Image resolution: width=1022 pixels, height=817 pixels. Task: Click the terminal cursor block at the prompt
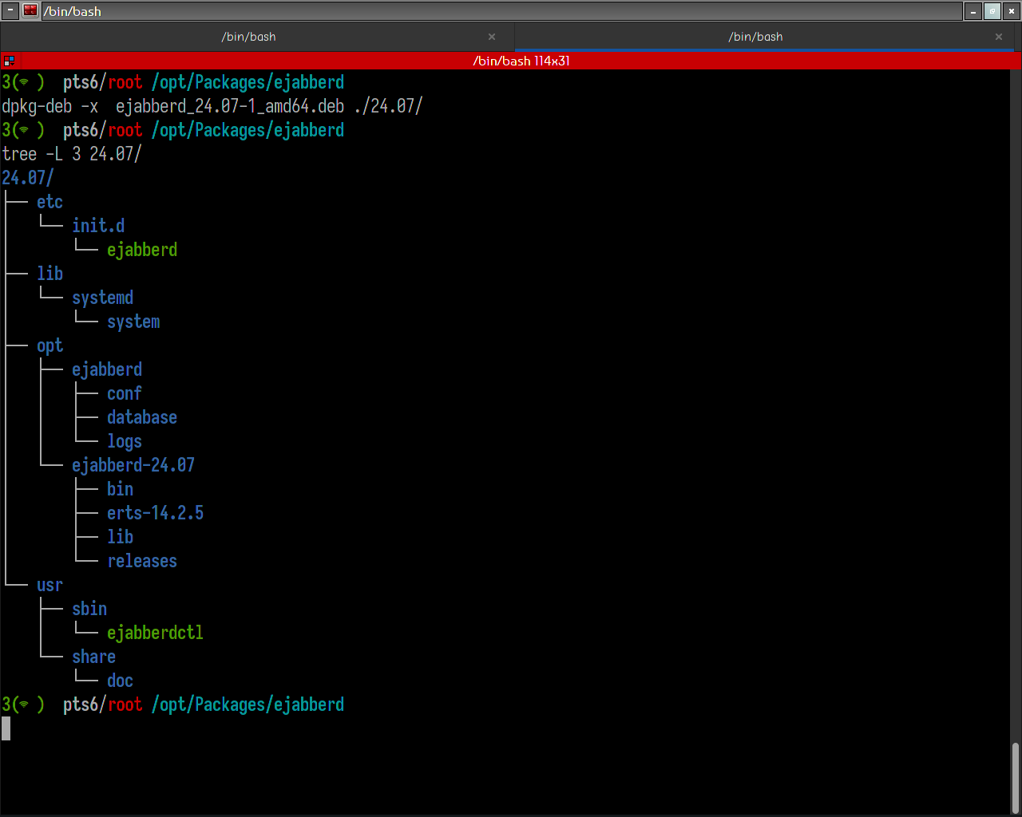coord(6,728)
